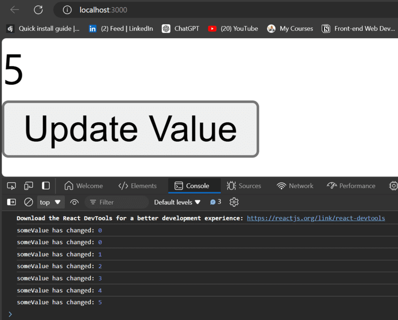Click the 'someValue has changed: 1' log line
The height and width of the screenshot is (320, 398).
tap(59, 254)
